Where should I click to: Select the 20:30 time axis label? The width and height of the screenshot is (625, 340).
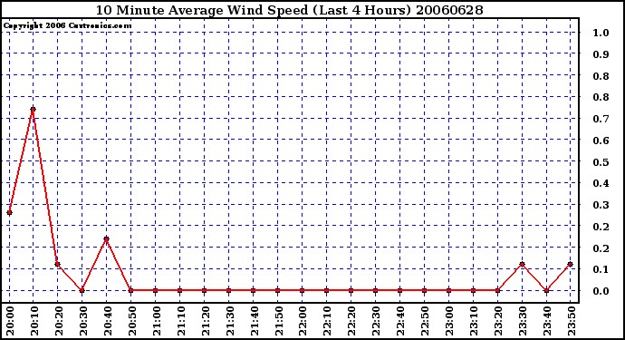[83, 321]
